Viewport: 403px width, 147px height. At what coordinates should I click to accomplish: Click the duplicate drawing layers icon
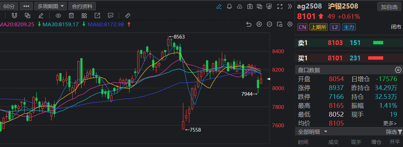point(27,16)
